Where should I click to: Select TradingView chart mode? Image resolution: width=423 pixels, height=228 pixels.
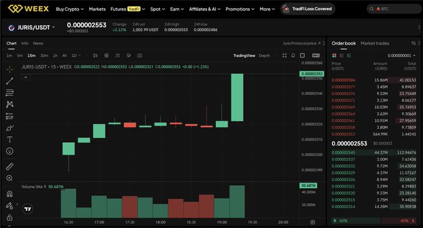[x=244, y=55]
